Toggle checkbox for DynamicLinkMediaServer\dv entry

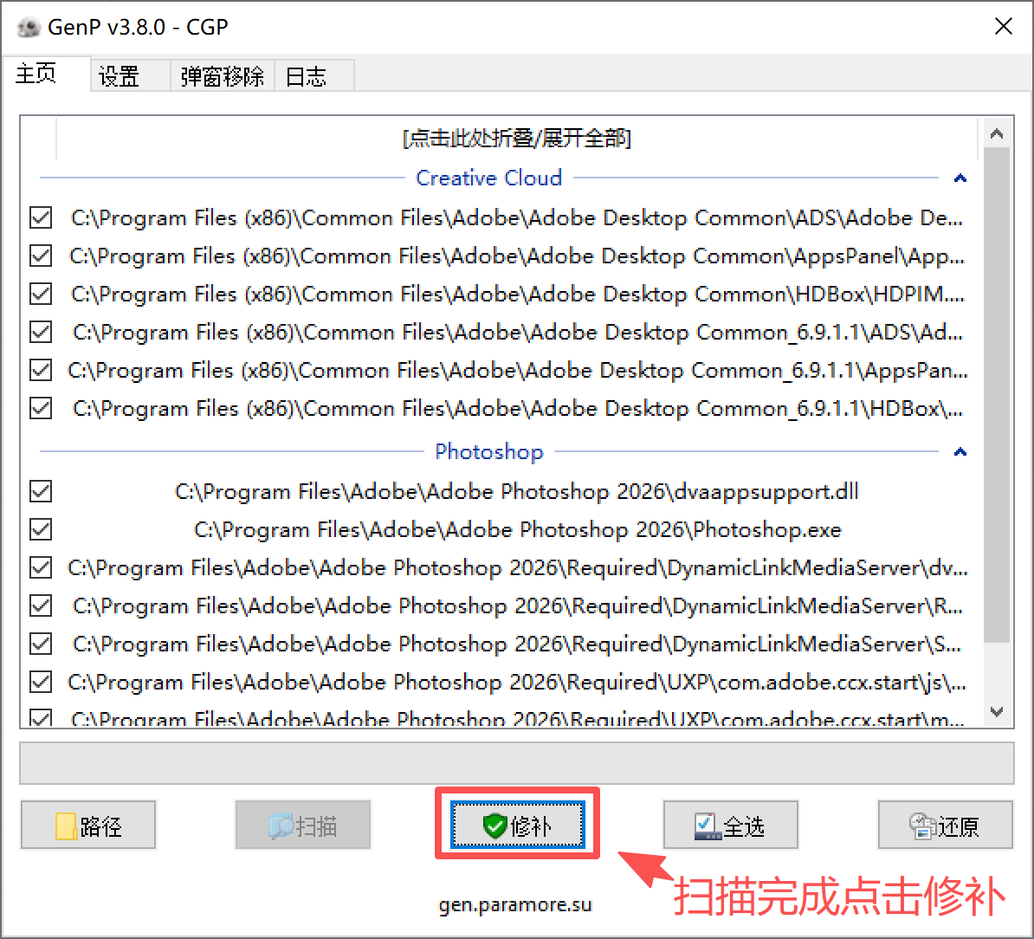pyautogui.click(x=41, y=567)
